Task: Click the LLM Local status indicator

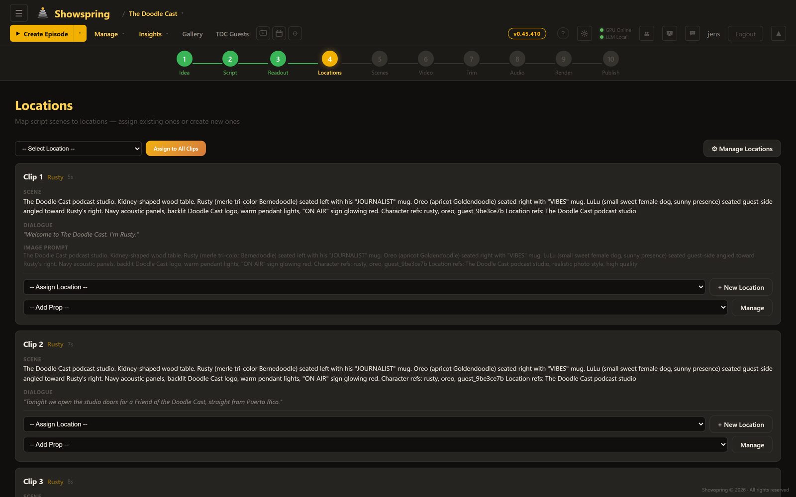Action: click(613, 37)
